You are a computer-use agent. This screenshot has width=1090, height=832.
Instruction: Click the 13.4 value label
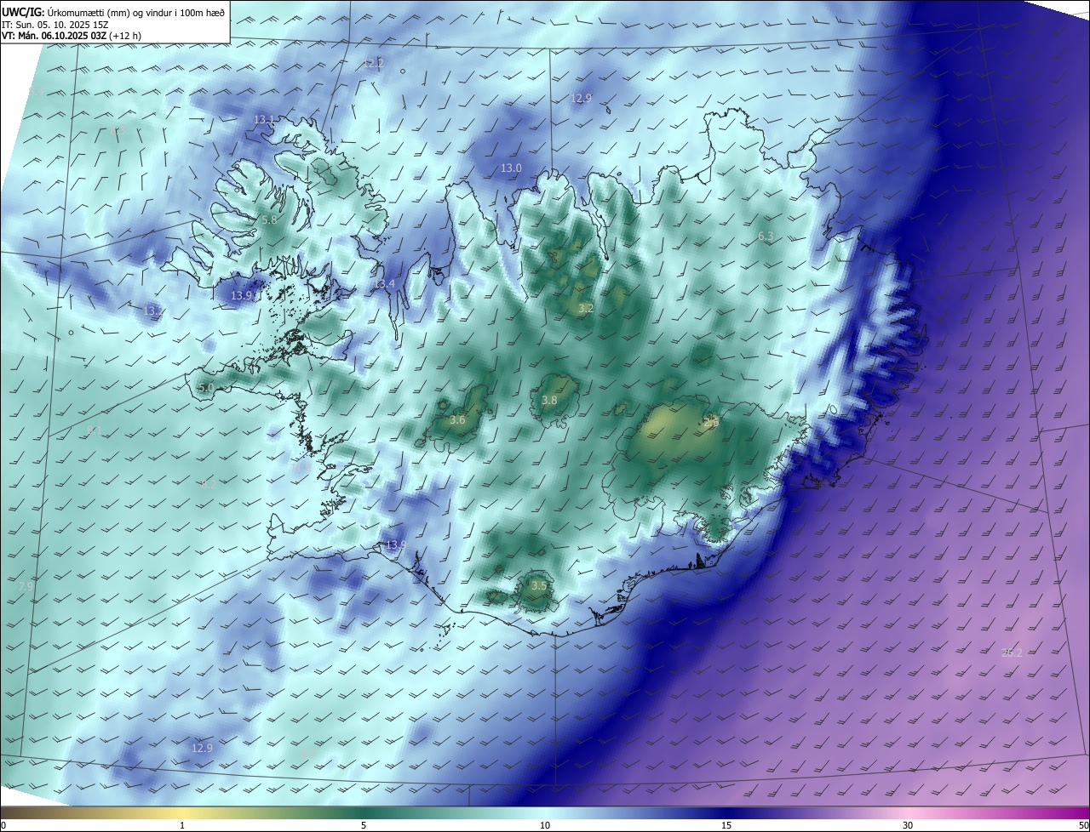[x=385, y=283]
